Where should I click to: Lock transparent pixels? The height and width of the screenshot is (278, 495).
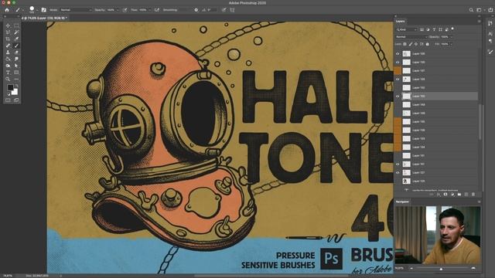[x=405, y=44]
